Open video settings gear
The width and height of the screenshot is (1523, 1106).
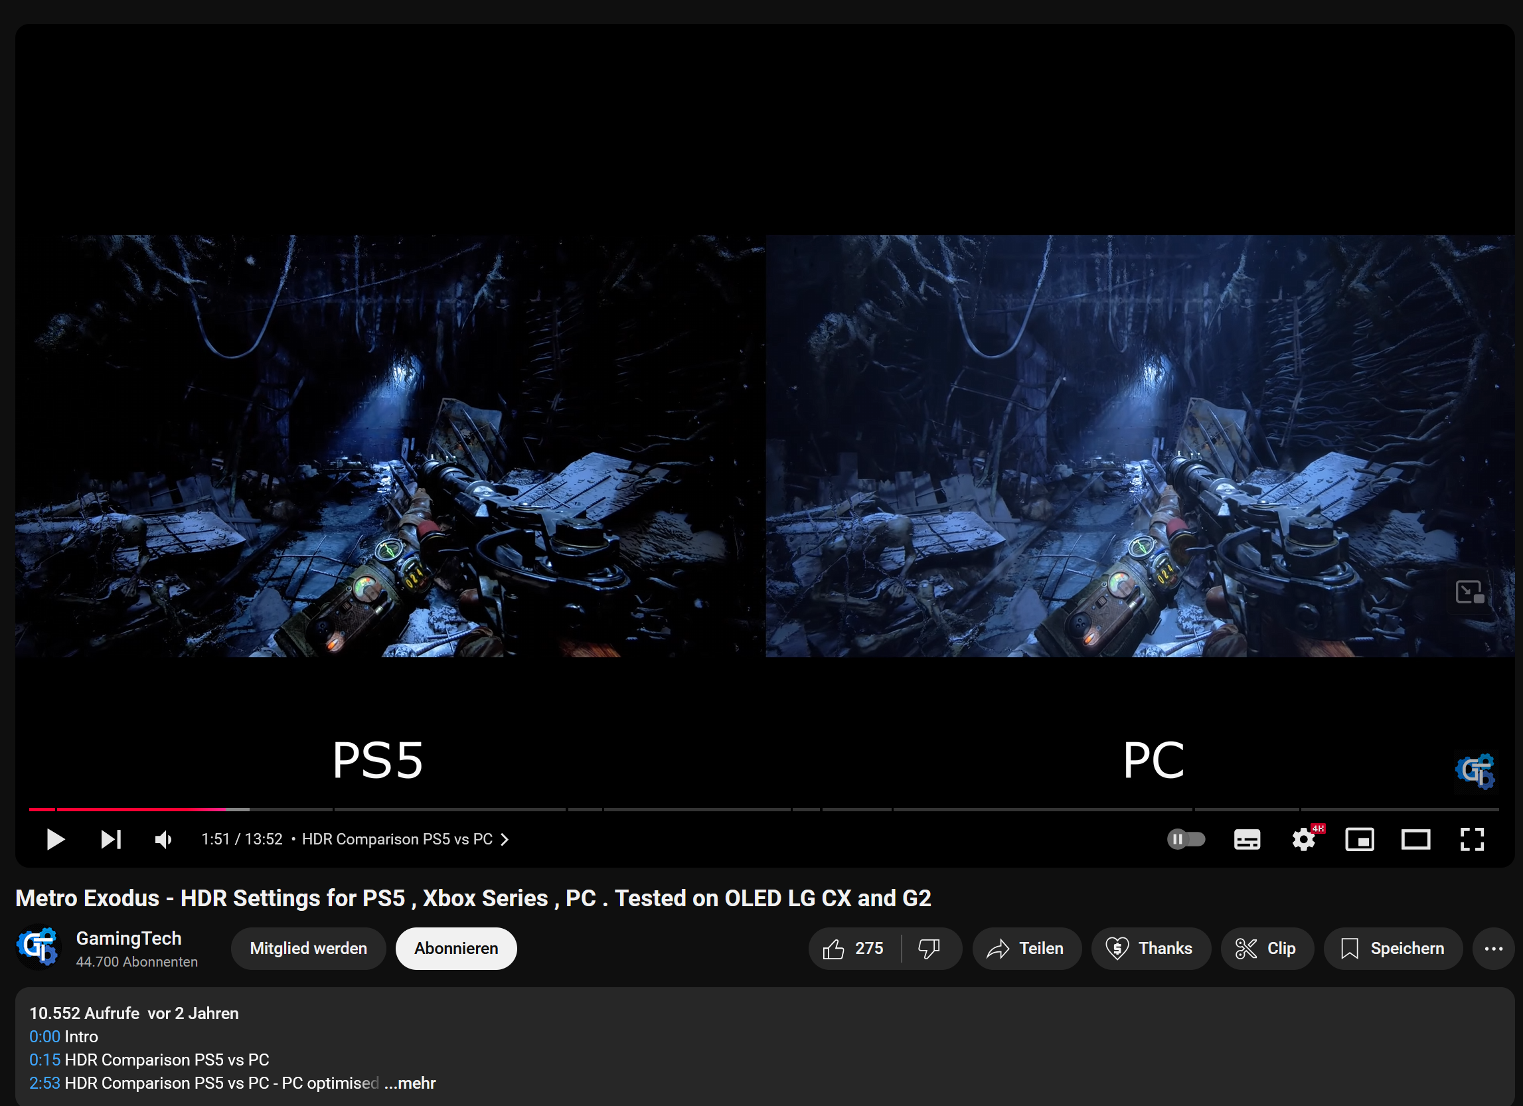(x=1303, y=839)
